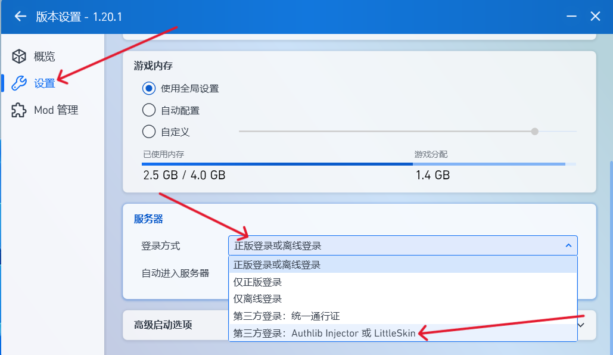Click the Mod 管理 puzzle icon
Screen dimensions: 613x355
pos(19,110)
